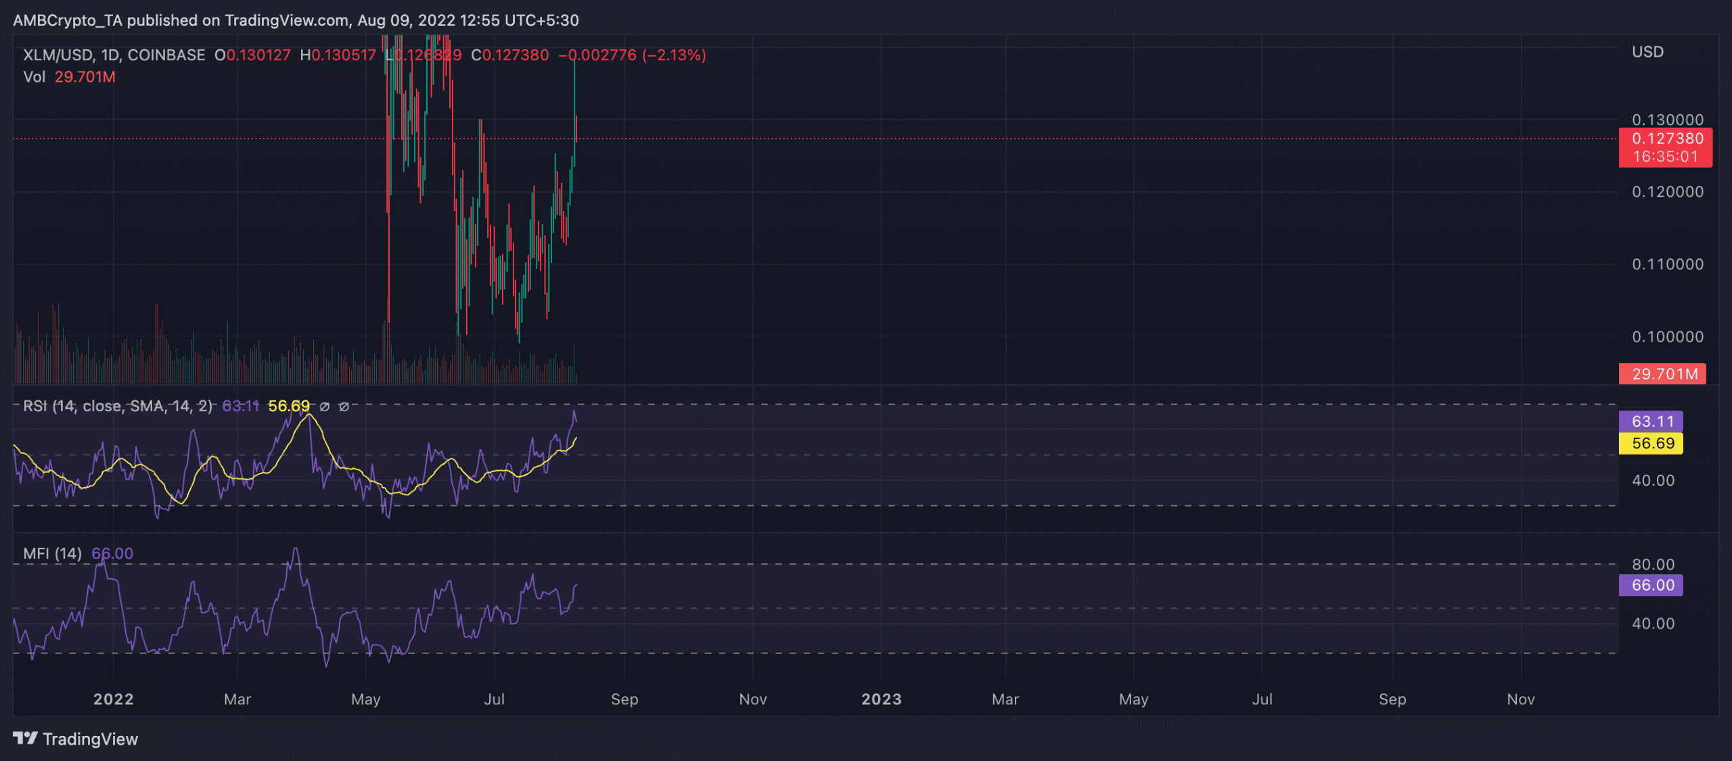Click the yellow RSI SMA tag 56.69
The width and height of the screenshot is (1732, 761).
pos(1651,443)
